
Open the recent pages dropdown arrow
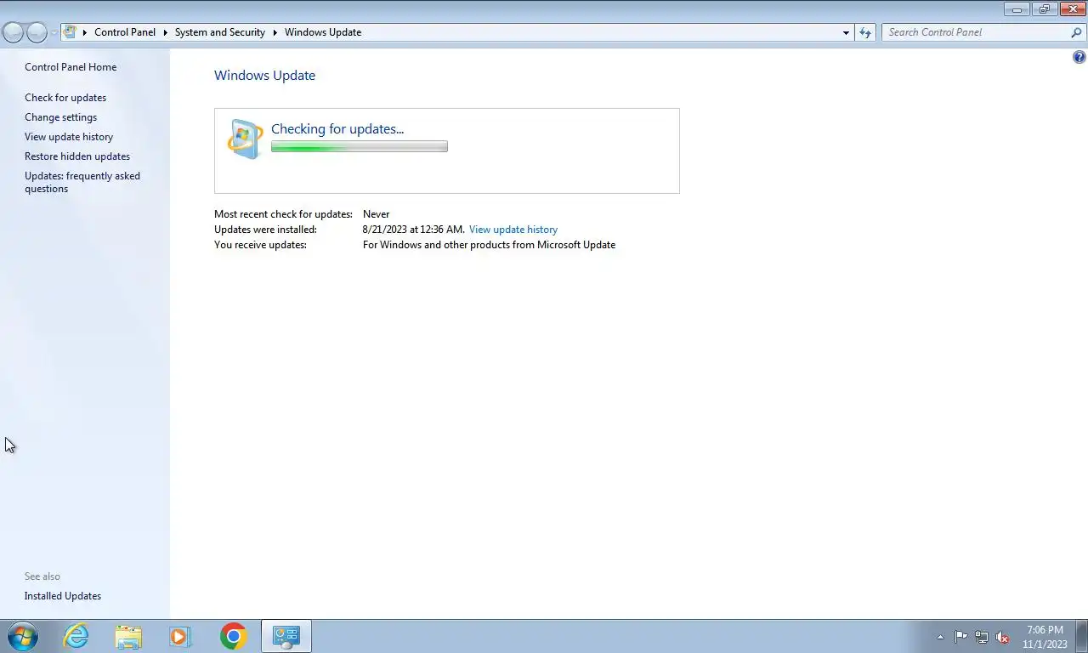pos(54,32)
